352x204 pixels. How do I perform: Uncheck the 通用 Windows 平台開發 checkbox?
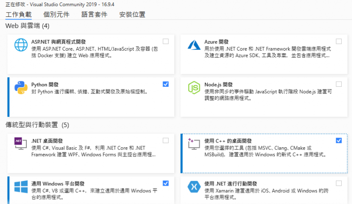tap(165, 183)
